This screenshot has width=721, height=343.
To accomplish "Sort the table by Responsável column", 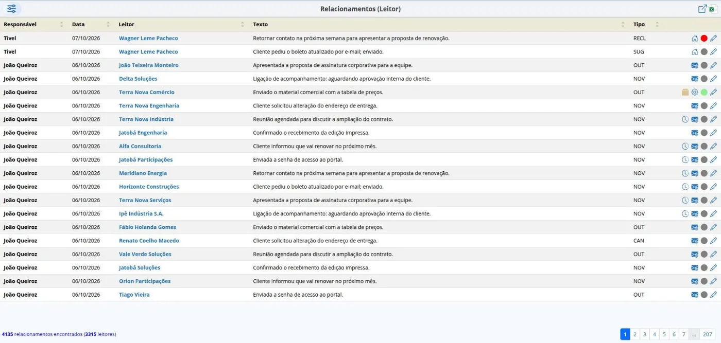I will tap(62, 24).
